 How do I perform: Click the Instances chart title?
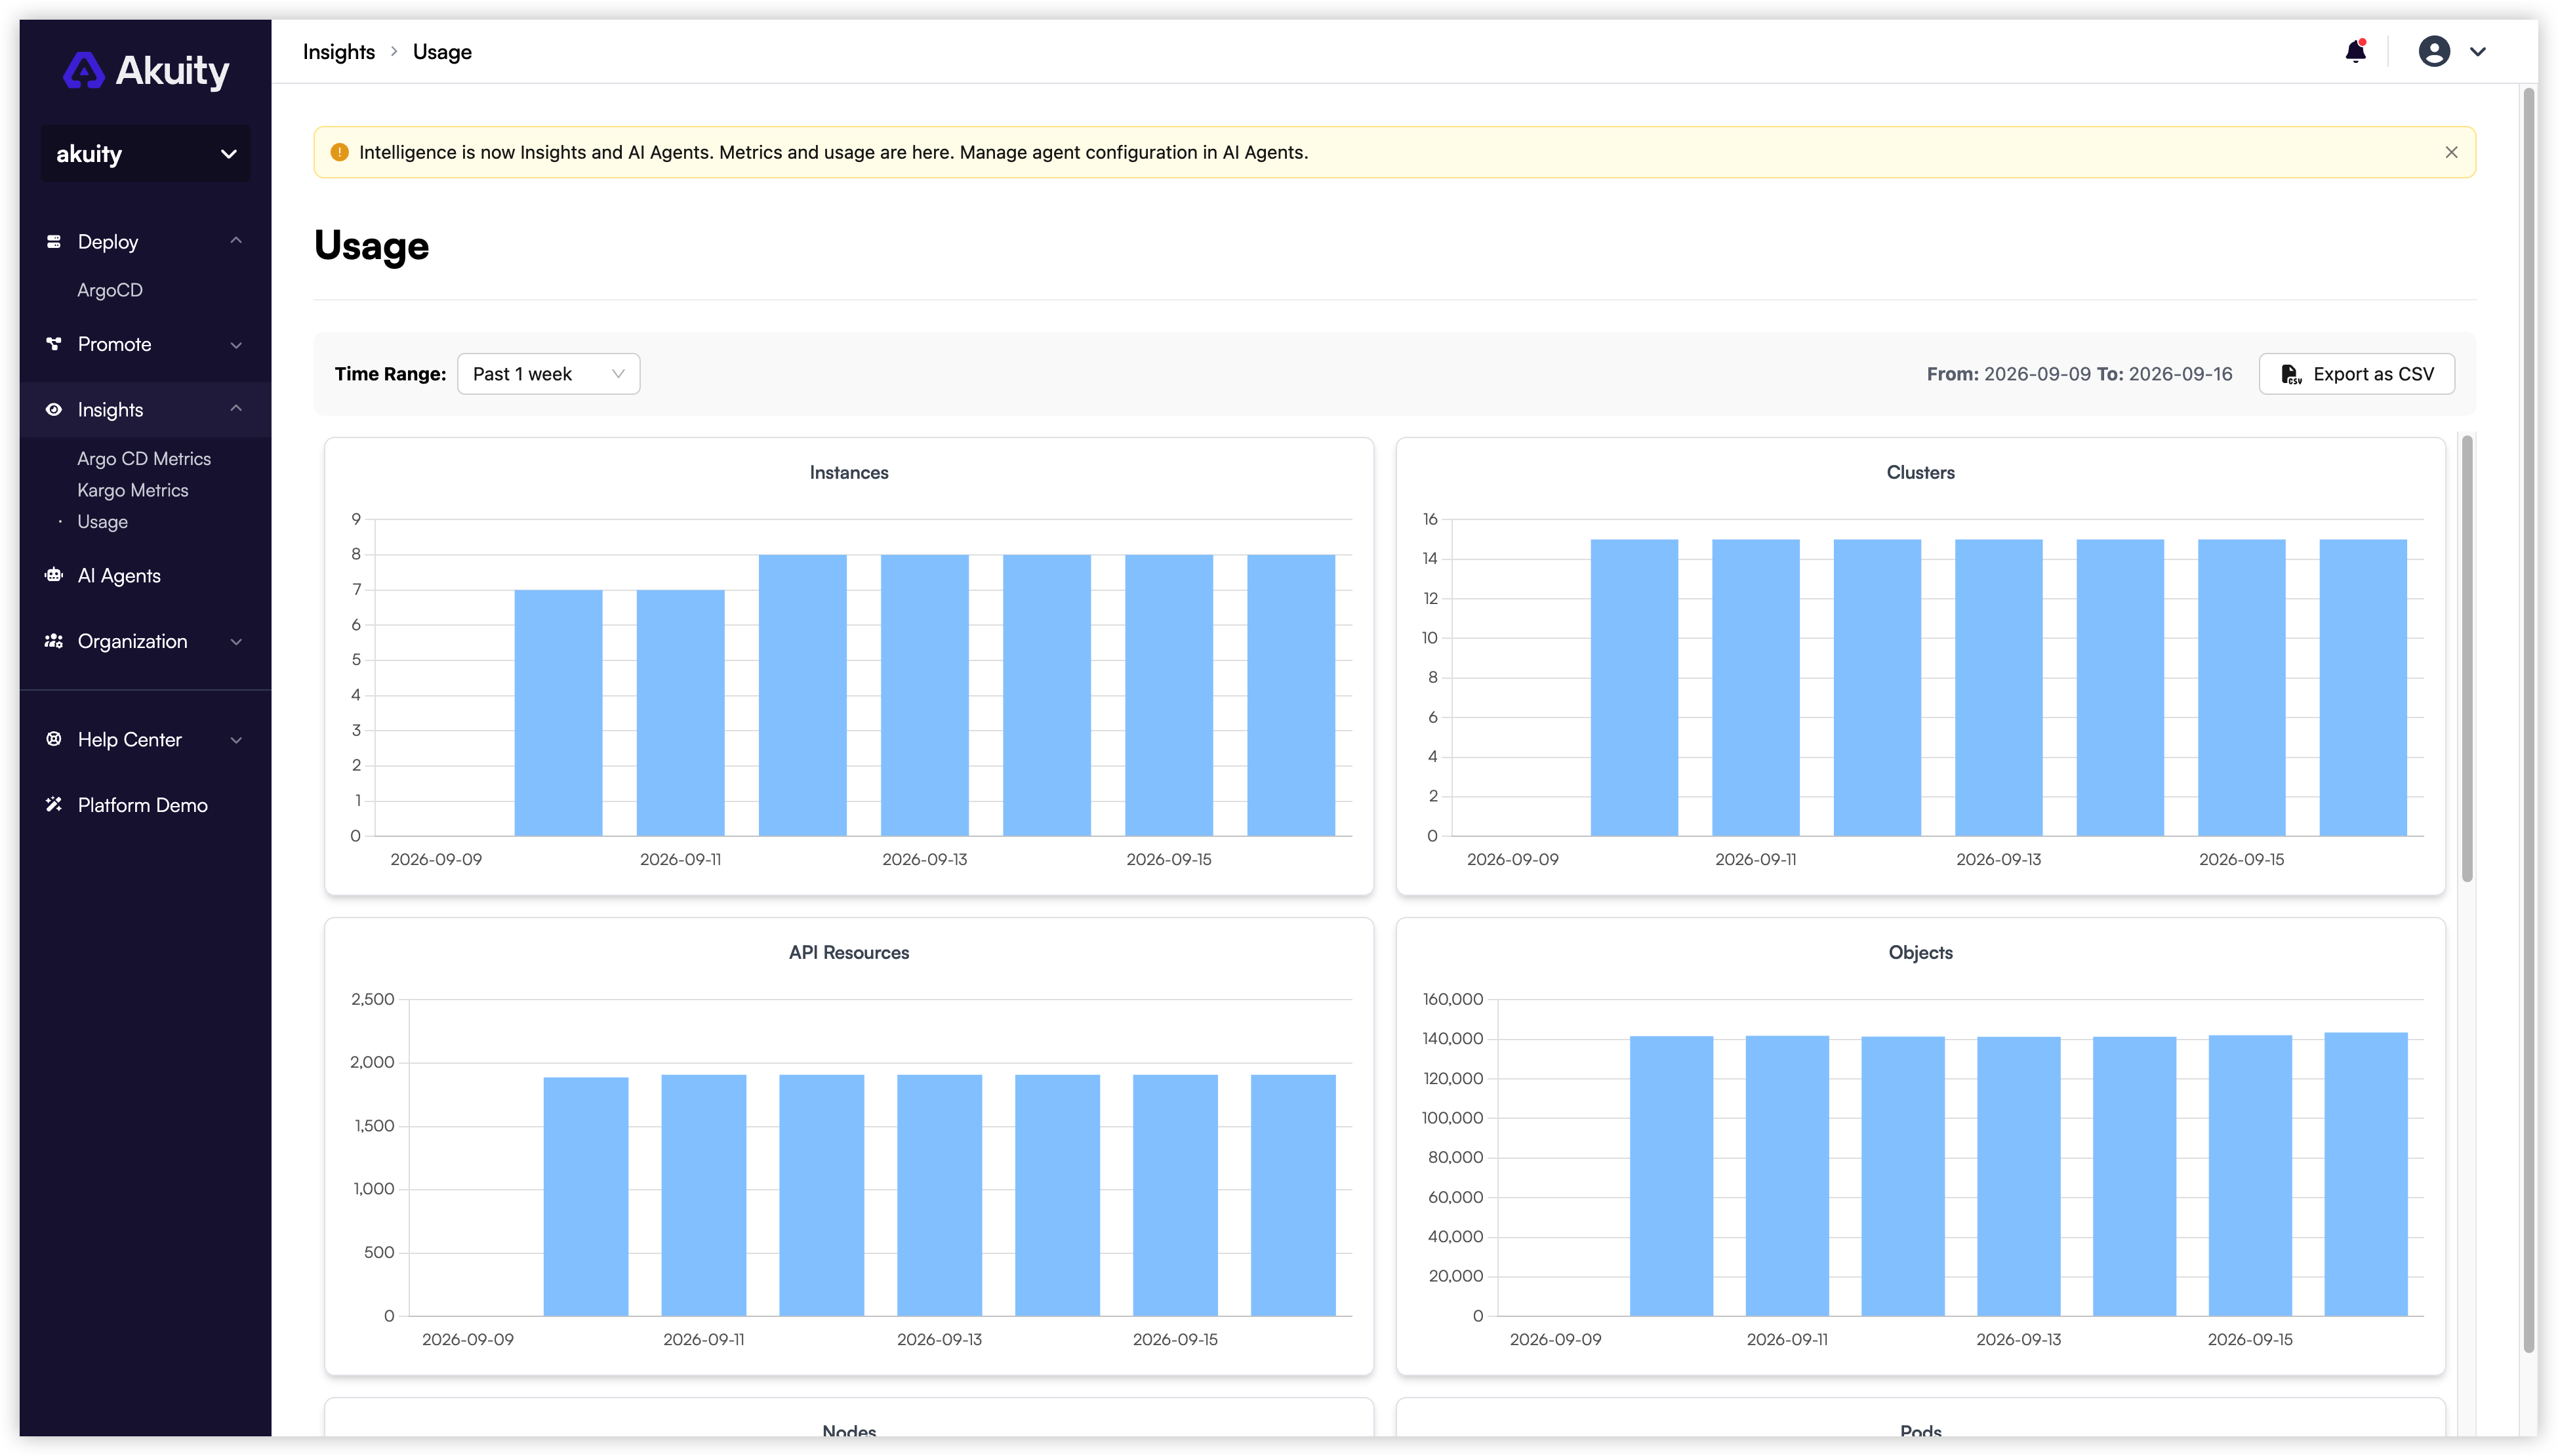[849, 472]
